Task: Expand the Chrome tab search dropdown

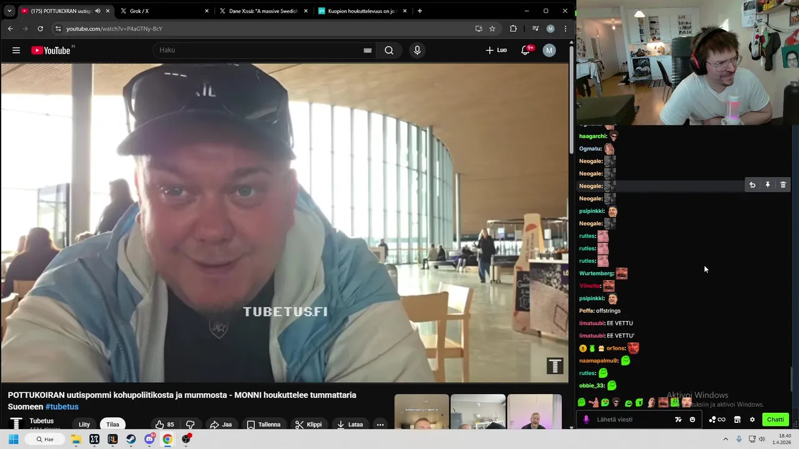Action: click(x=9, y=11)
